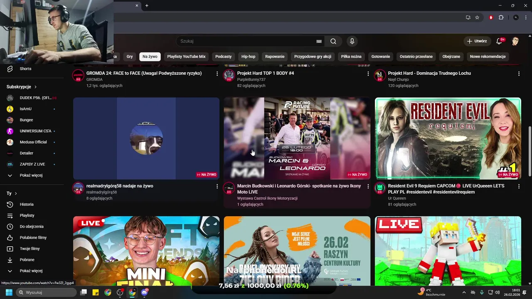Click the Wystawa Castrol Ikony Motoryzacji channel name
Screen dimensions: 532x299
[x=267, y=198]
